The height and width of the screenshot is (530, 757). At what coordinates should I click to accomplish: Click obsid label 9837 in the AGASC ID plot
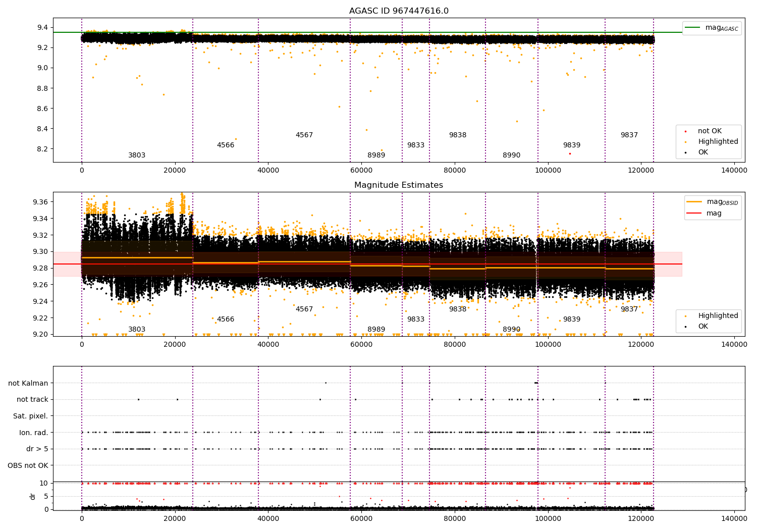point(629,135)
